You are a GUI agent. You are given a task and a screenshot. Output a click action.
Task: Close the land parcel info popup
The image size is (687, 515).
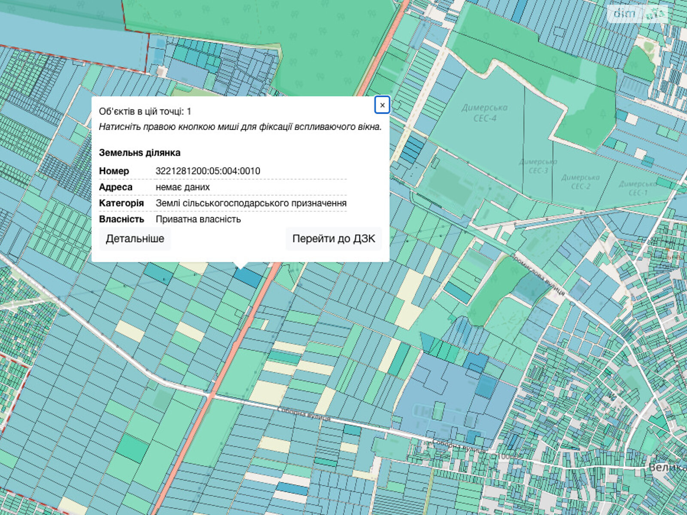[382, 105]
